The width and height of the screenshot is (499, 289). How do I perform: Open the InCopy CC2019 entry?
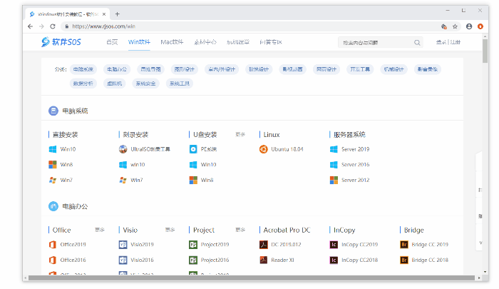point(354,244)
